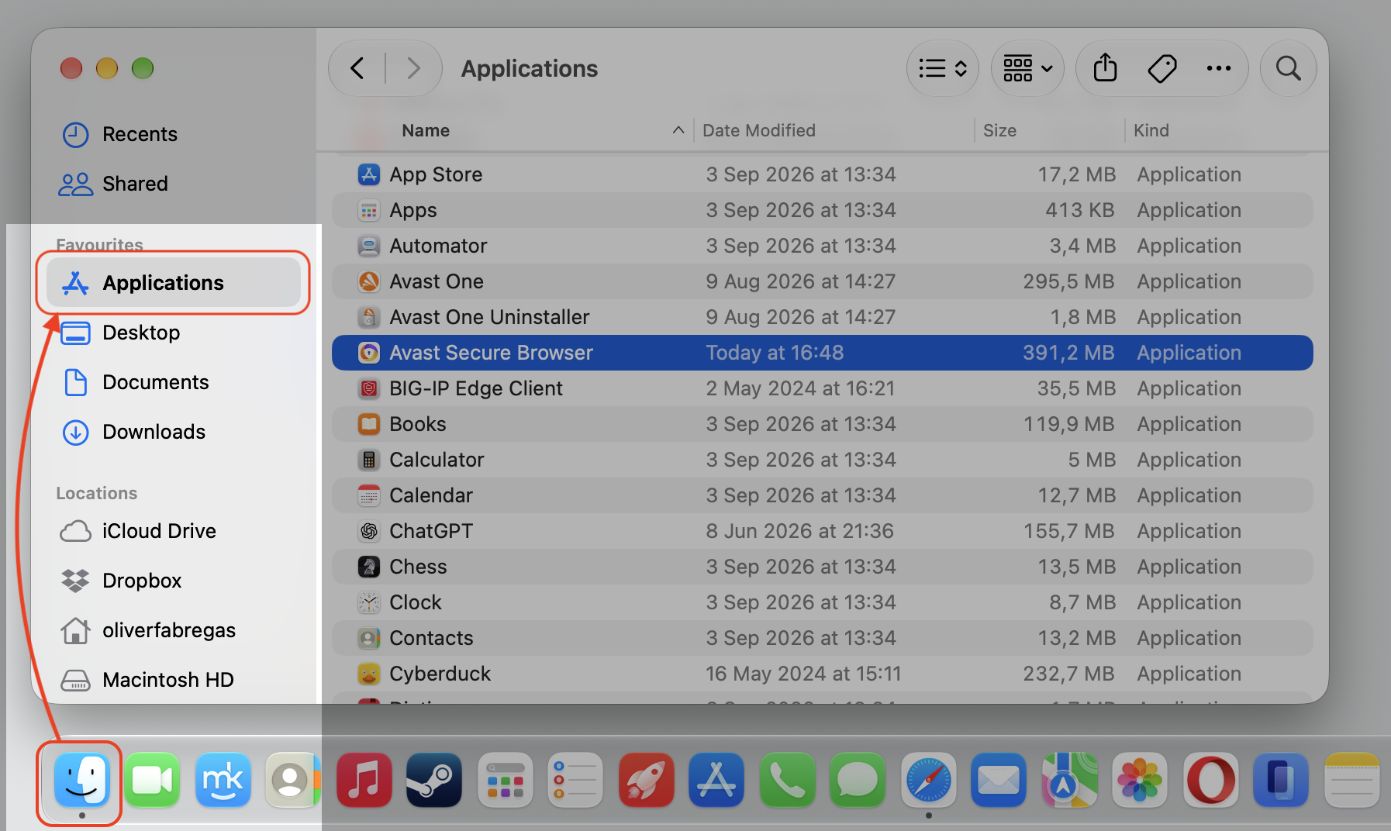Open Finder from the Dock

(x=81, y=780)
